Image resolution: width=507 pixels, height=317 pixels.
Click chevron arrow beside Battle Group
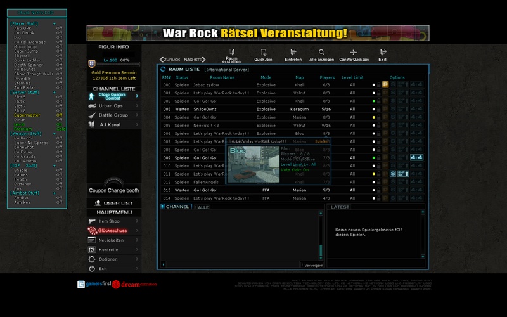coord(137,115)
